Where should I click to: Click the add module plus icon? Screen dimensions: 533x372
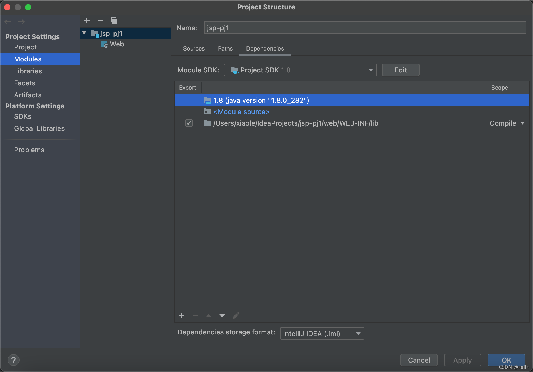tap(87, 21)
